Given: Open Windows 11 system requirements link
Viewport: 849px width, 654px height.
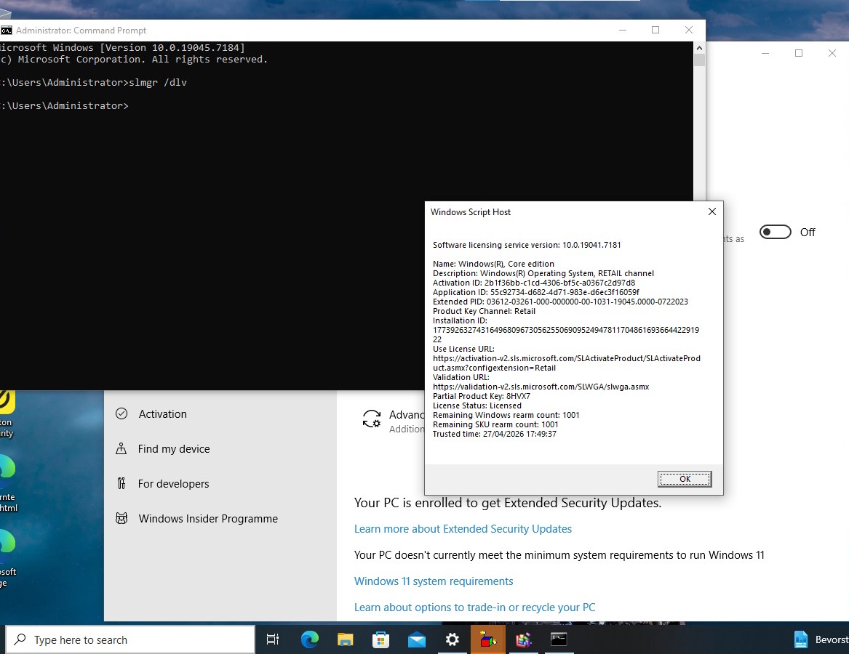Looking at the screenshot, I should coord(434,581).
